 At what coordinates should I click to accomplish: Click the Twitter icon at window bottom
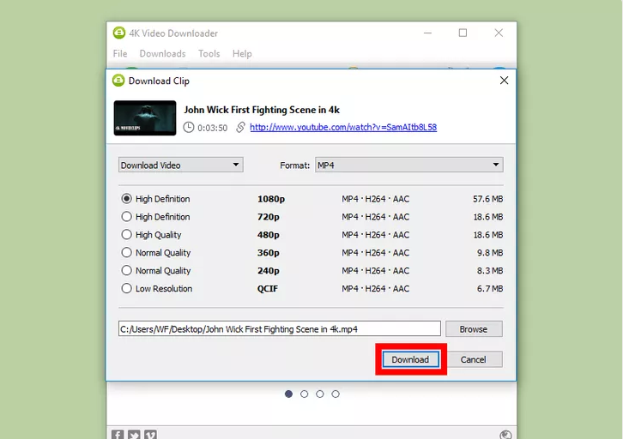click(x=134, y=435)
